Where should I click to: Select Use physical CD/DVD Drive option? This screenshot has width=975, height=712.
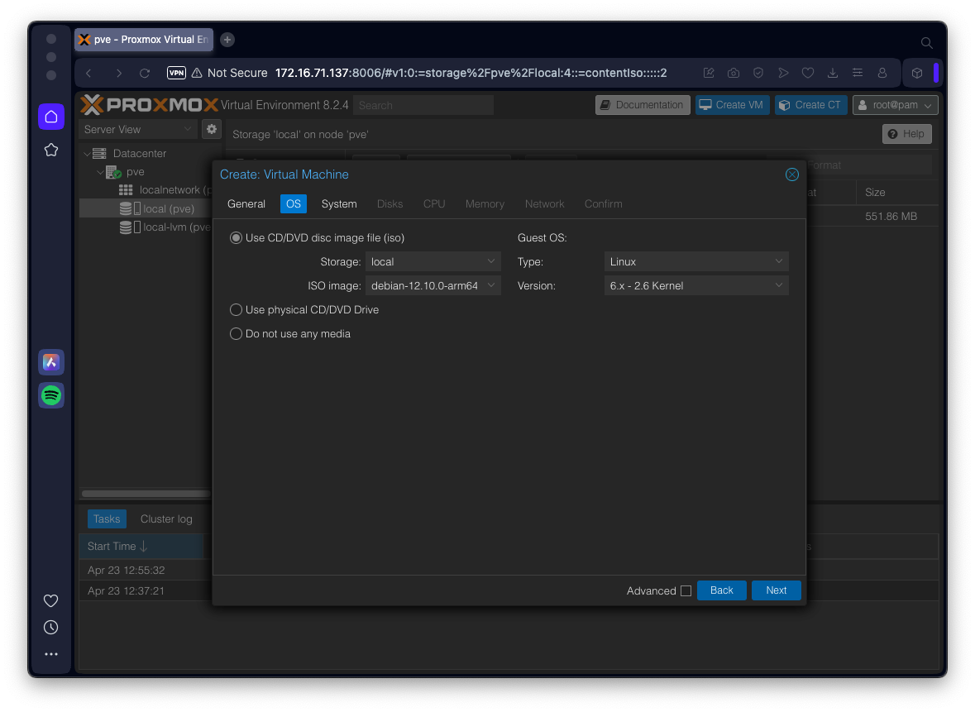[x=237, y=310]
